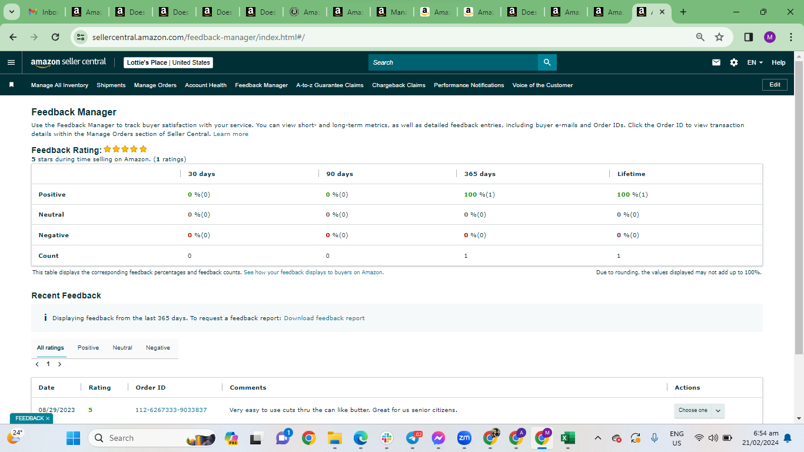This screenshot has height=452, width=804.
Task: Select the All ratings tab
Action: (x=51, y=348)
